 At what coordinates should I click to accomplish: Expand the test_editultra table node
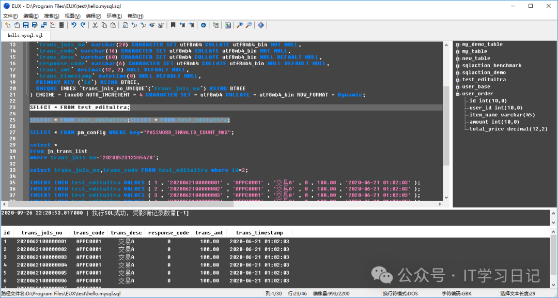[x=458, y=80]
